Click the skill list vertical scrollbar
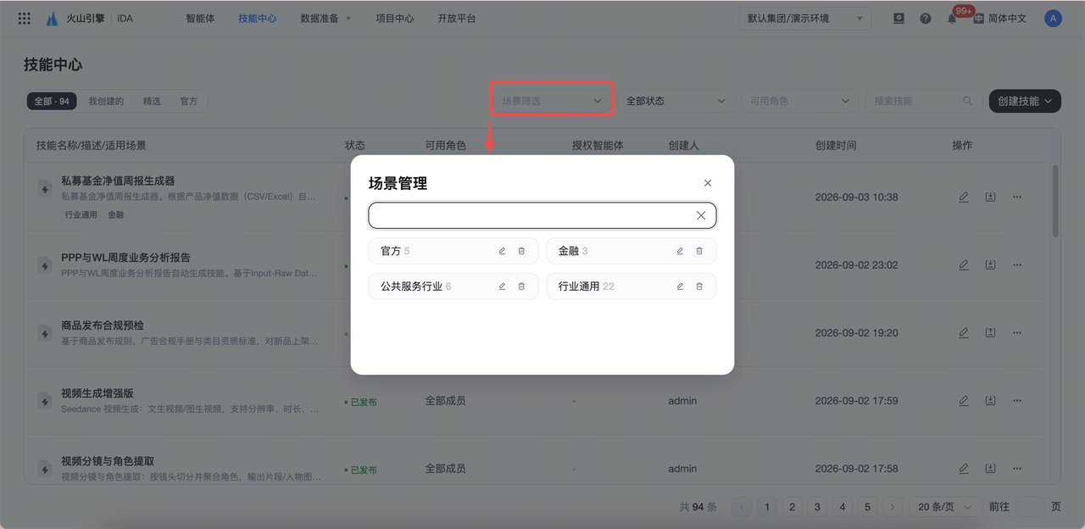This screenshot has width=1085, height=529. pyautogui.click(x=1055, y=201)
